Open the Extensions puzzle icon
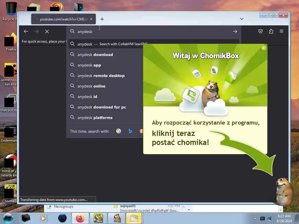Image resolution: width=299 pixels, height=224 pixels. point(271,31)
